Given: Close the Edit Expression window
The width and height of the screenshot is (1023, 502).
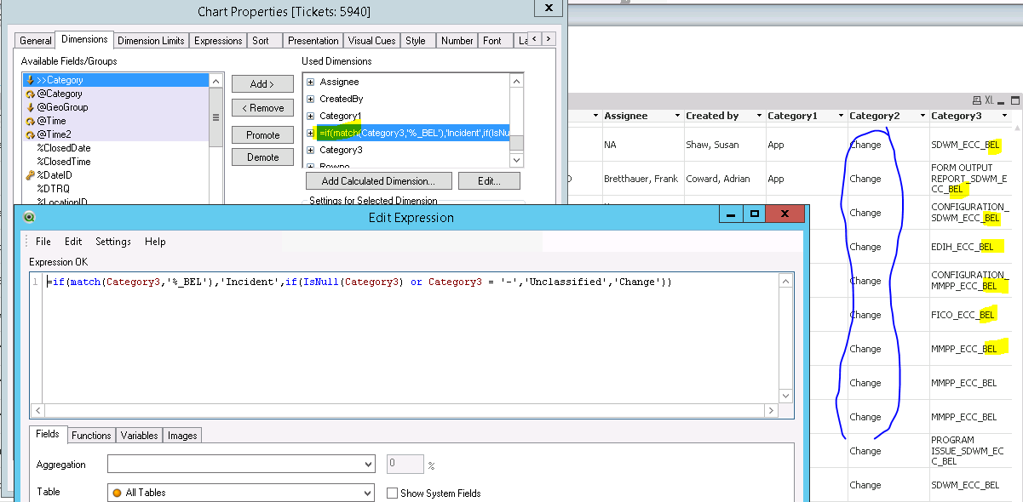Looking at the screenshot, I should click(784, 214).
